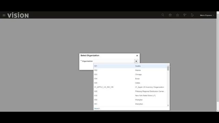Click the dropdown list scrollbar thumb
The image size is (219, 123).
168,68
